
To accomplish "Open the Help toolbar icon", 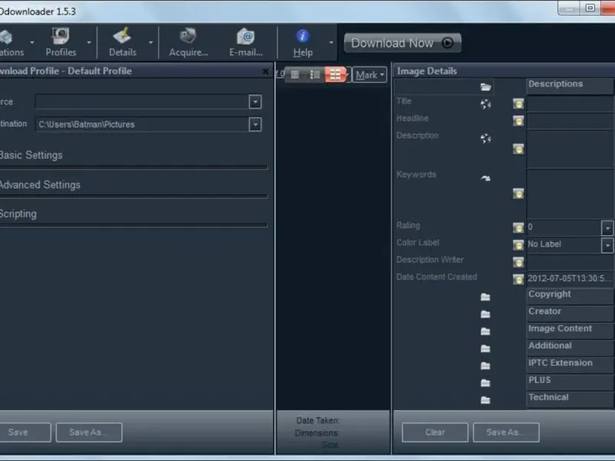I will click(302, 42).
